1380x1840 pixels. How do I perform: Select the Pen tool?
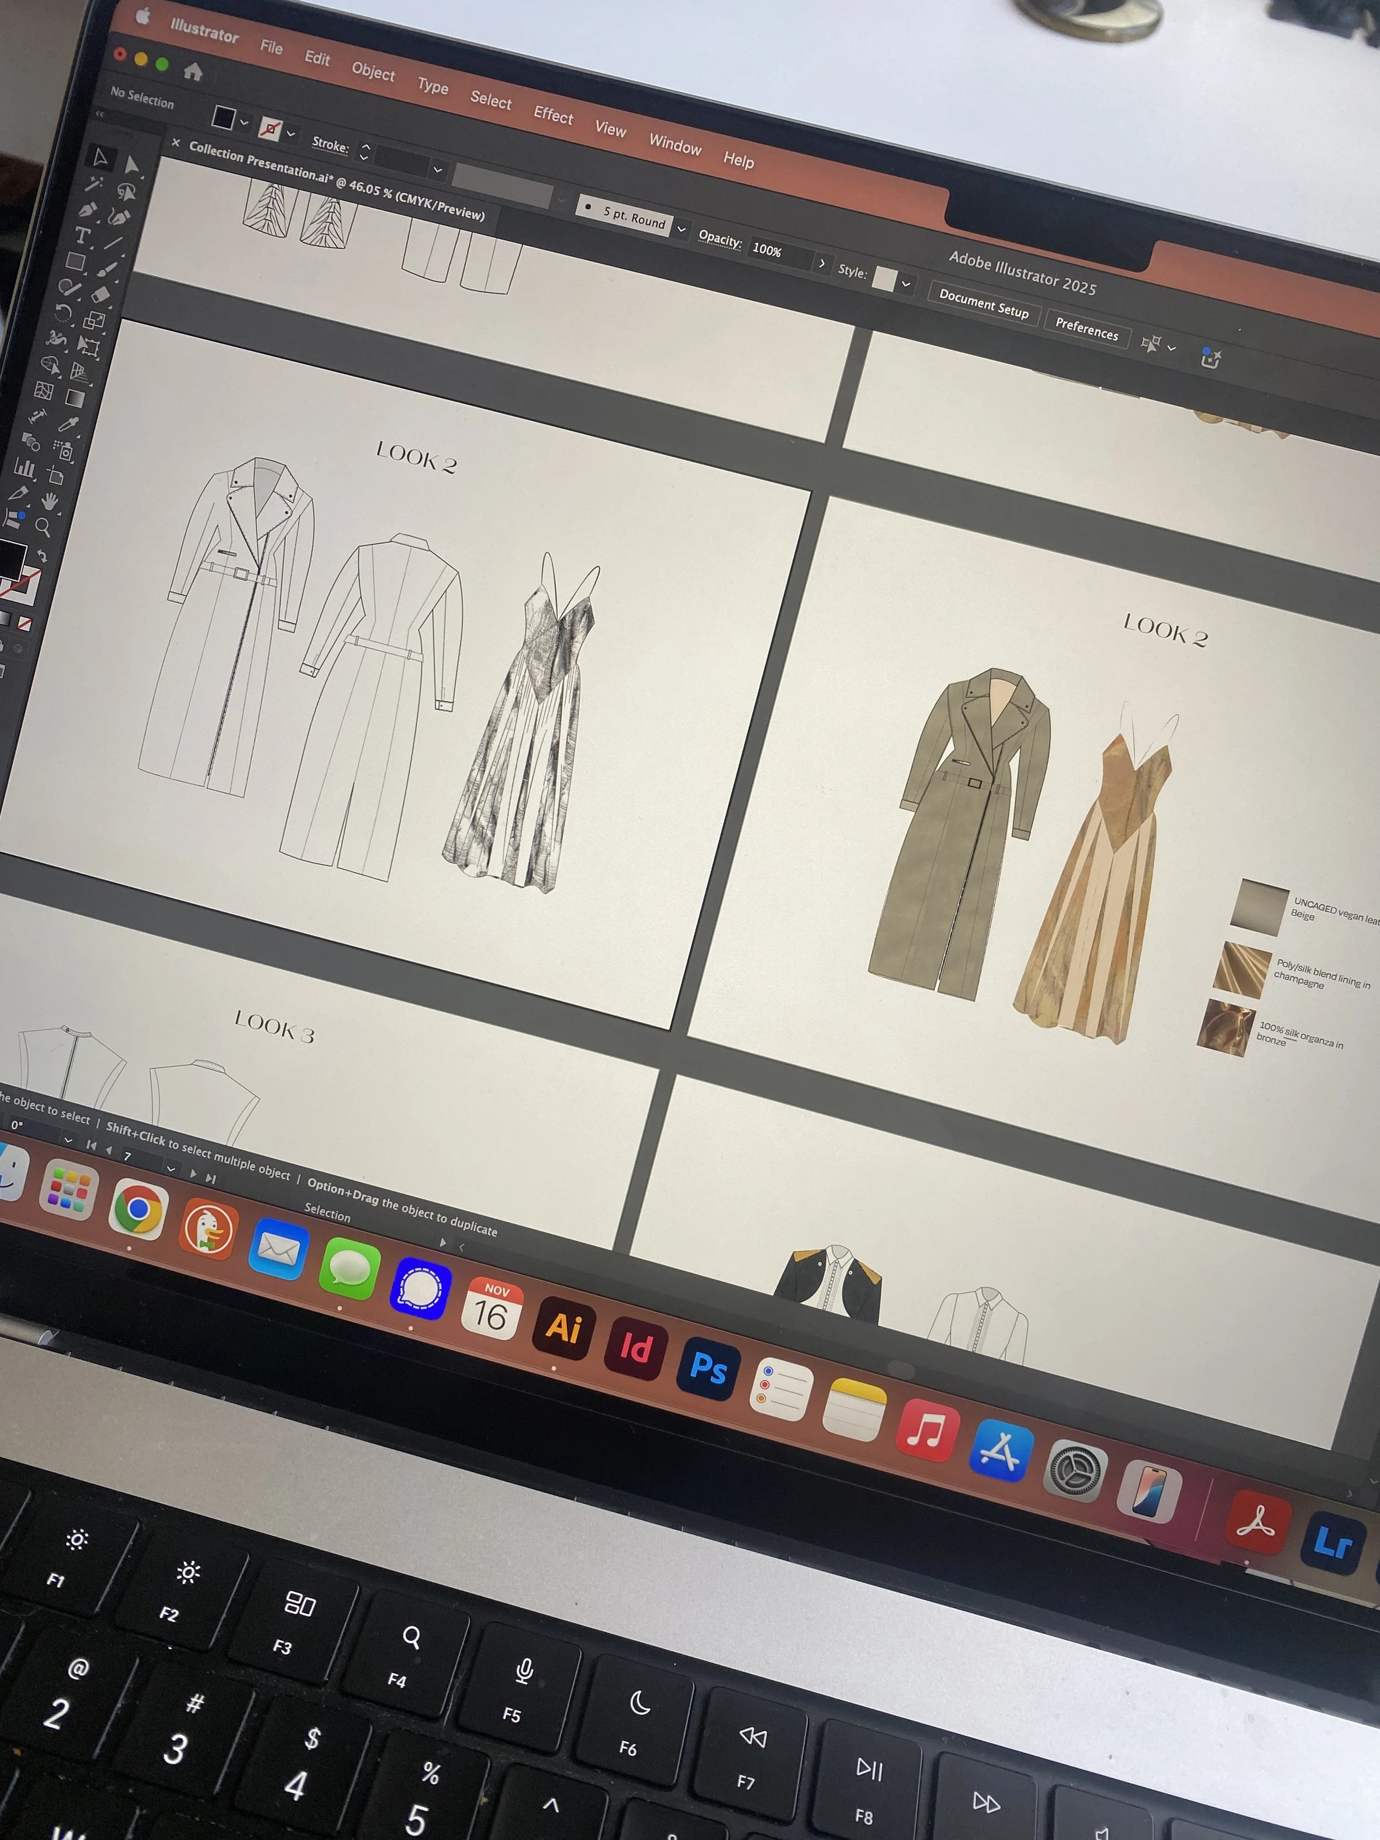(x=88, y=210)
